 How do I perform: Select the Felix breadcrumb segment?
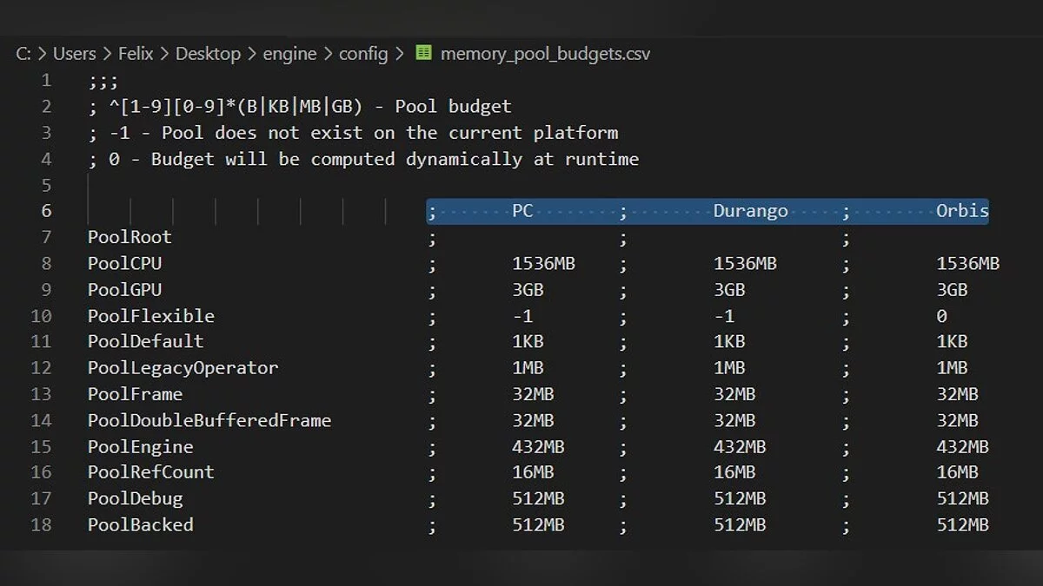135,54
